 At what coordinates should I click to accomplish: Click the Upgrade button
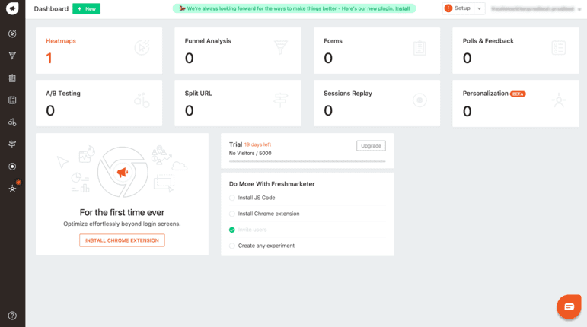pyautogui.click(x=371, y=146)
